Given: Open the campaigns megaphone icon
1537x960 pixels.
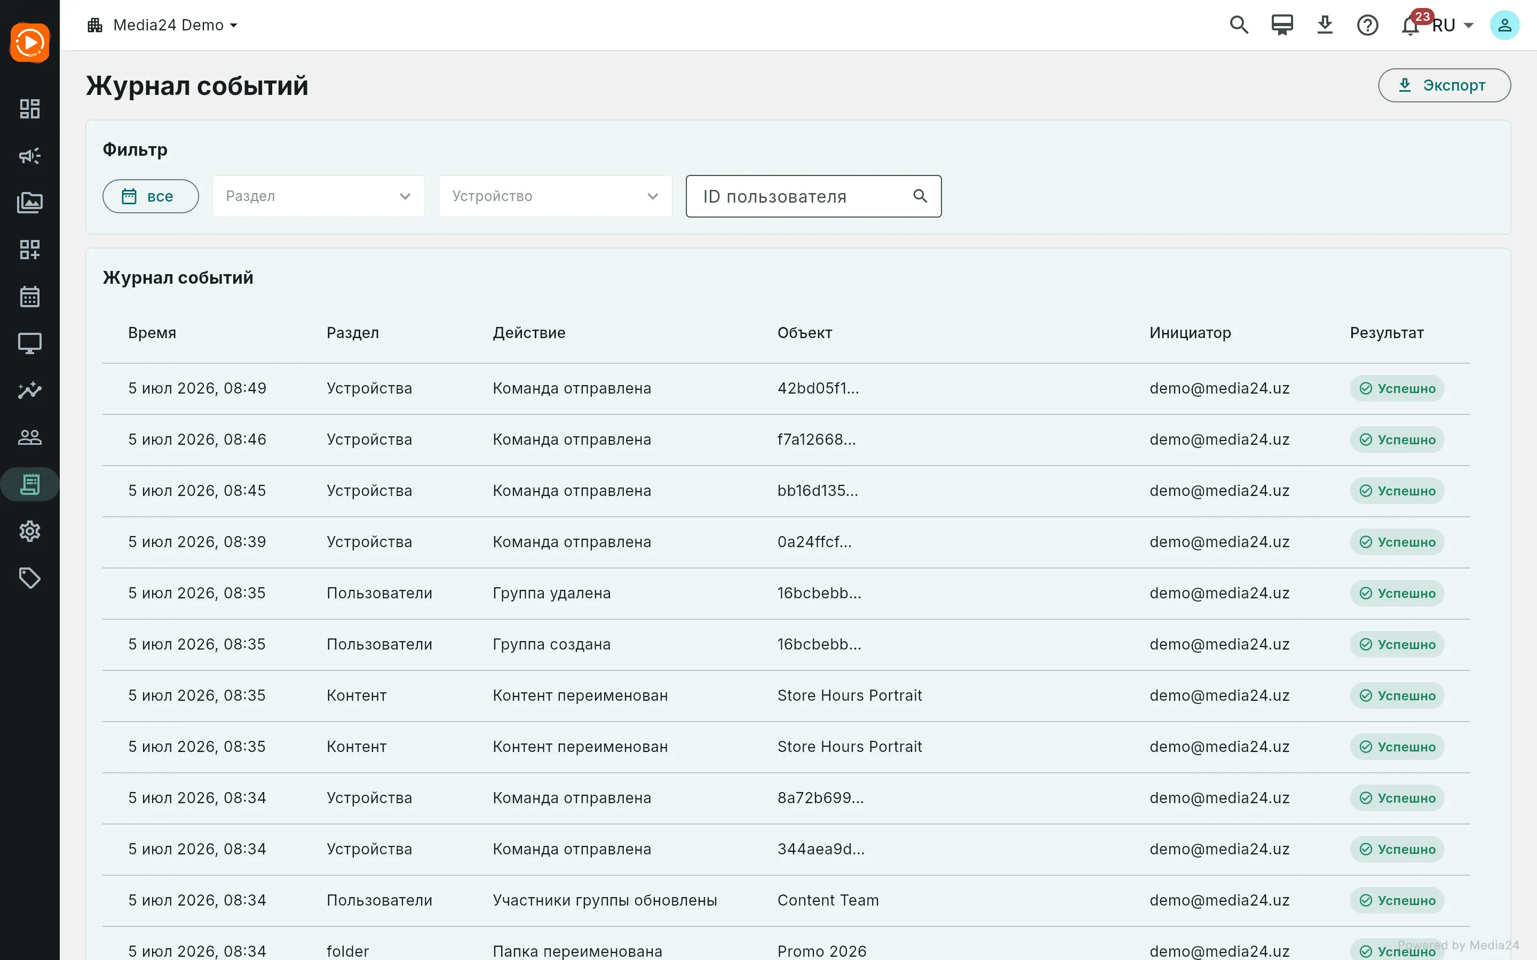Looking at the screenshot, I should pyautogui.click(x=30, y=156).
